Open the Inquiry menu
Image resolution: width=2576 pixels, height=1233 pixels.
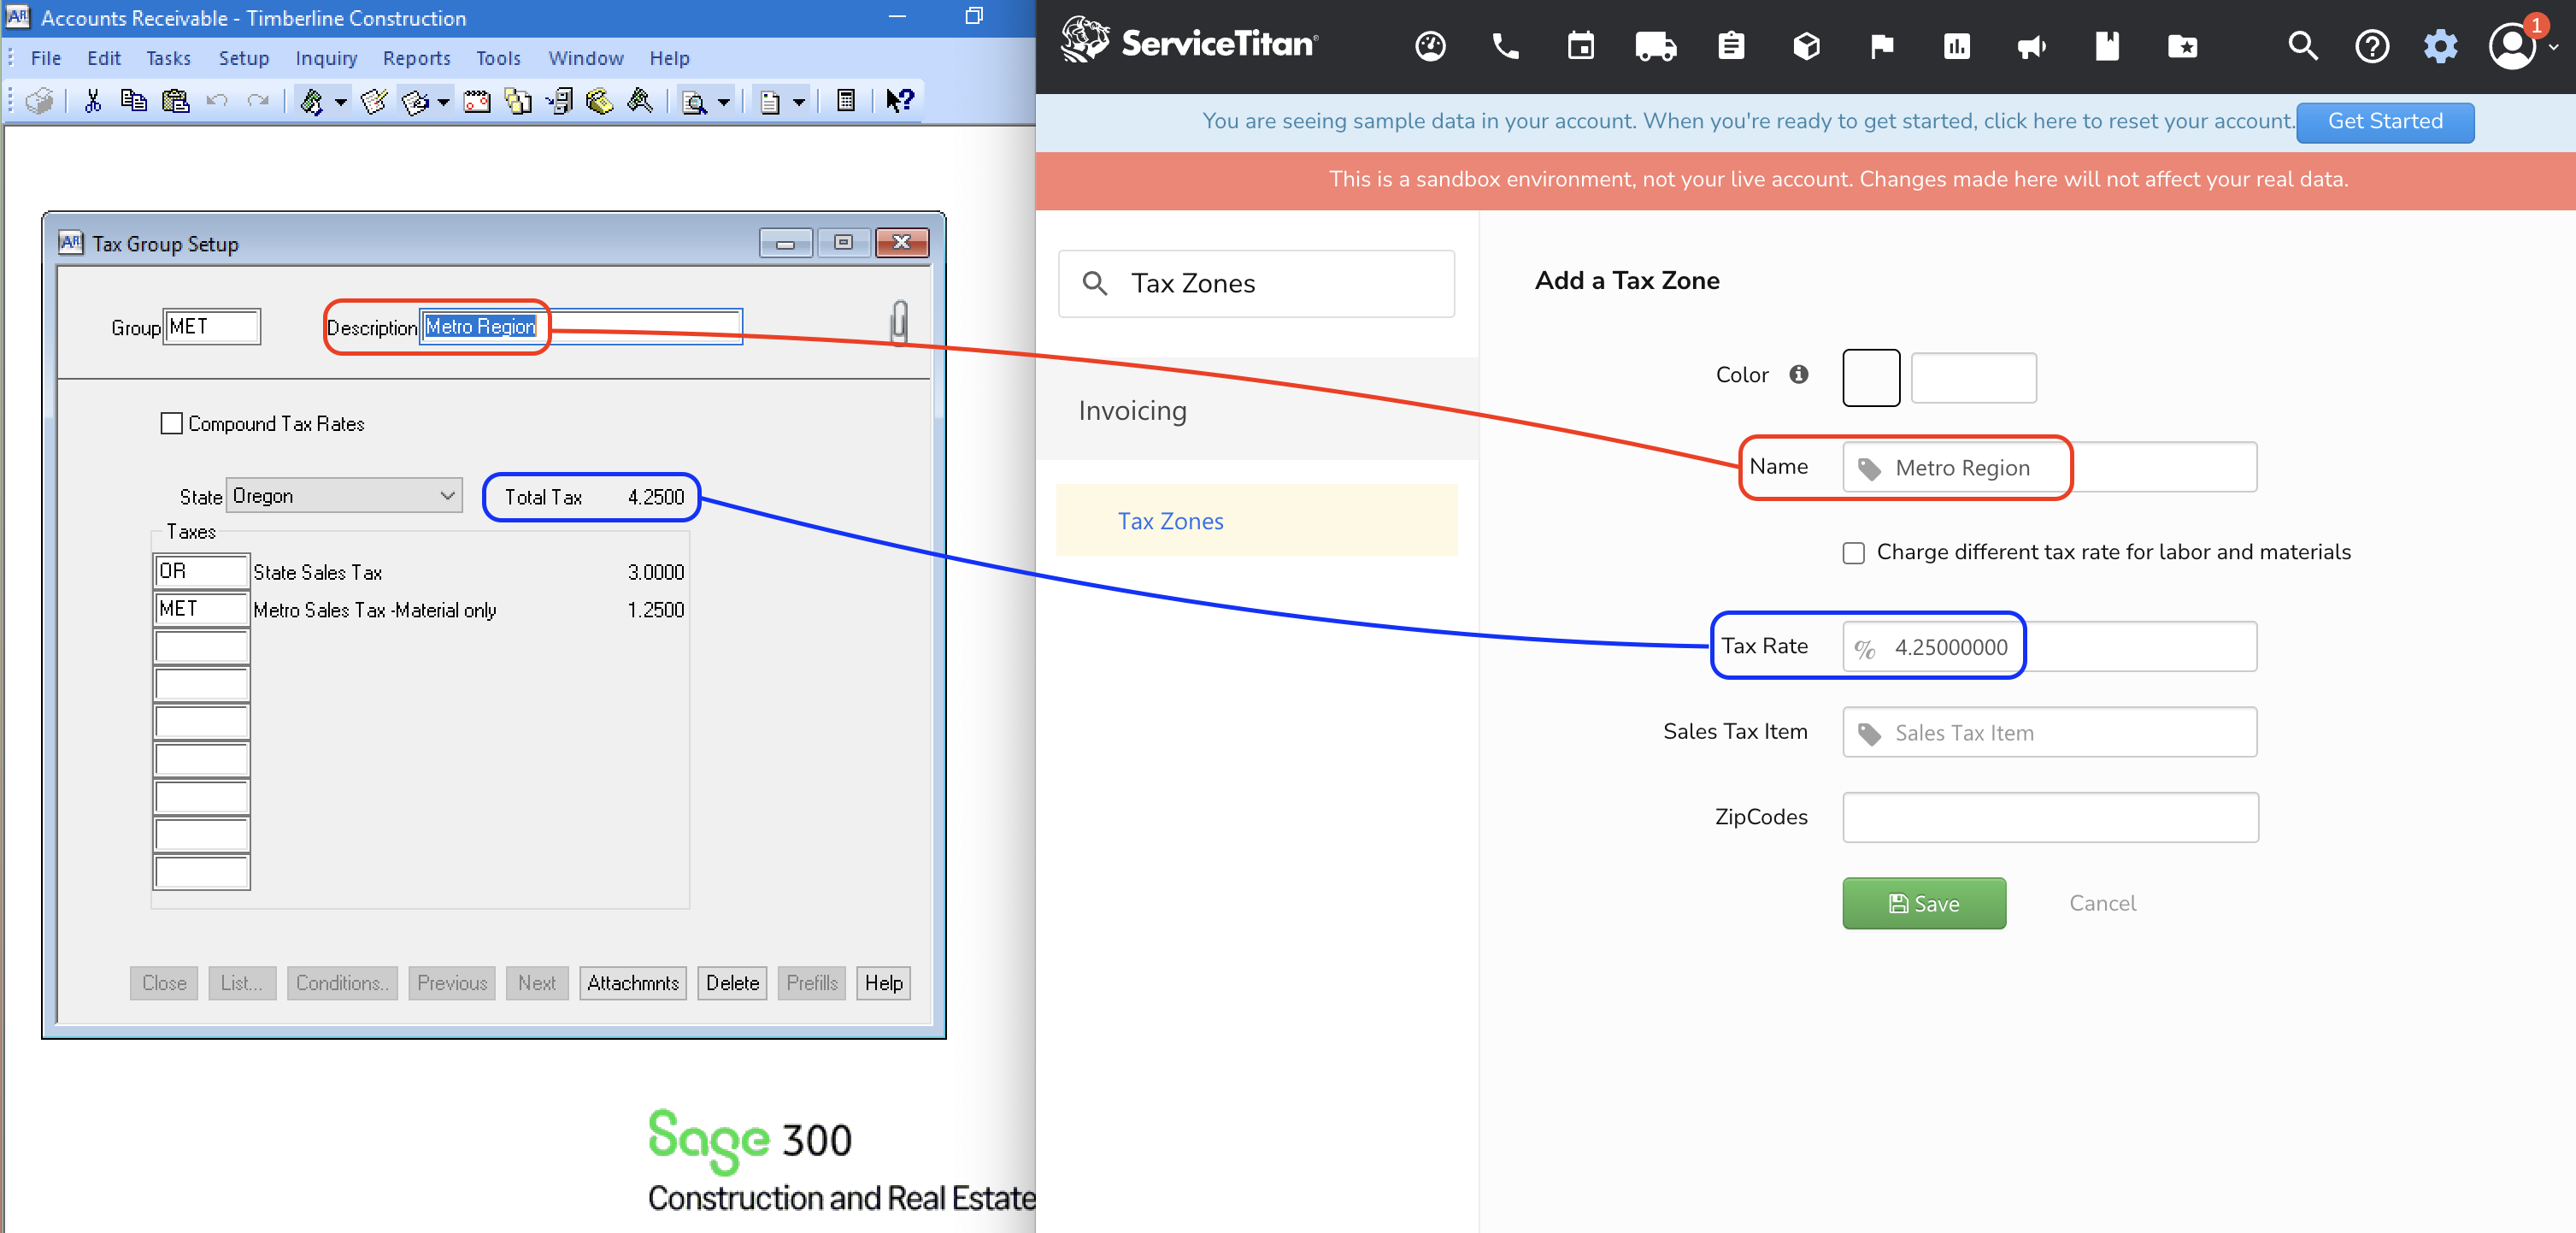coord(326,58)
